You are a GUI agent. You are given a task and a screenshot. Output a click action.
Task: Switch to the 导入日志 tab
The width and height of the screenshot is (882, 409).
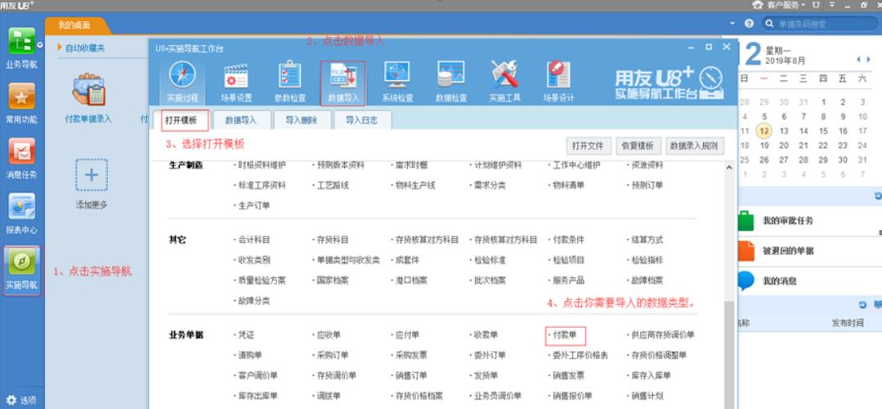[x=361, y=120]
